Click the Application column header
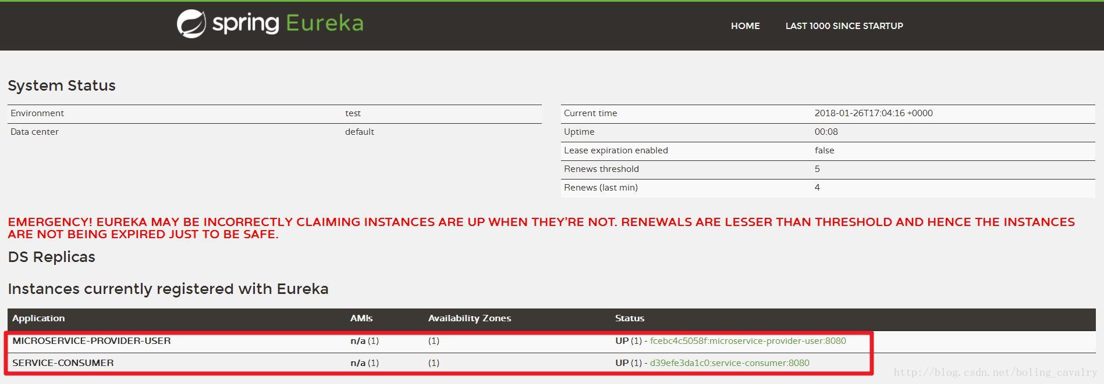Image resolution: width=1104 pixels, height=384 pixels. (38, 318)
